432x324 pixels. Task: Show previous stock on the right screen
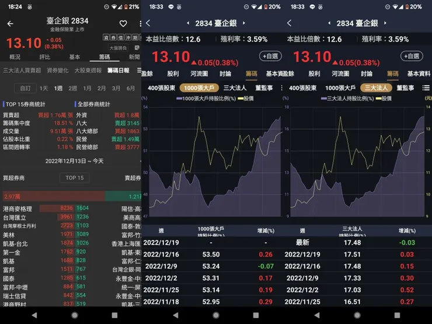click(329, 23)
